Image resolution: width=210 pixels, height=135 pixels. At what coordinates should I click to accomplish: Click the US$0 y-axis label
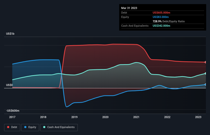pos(9,85)
